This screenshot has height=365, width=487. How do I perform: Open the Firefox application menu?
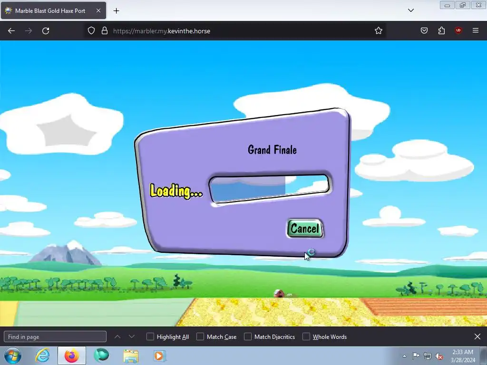click(x=476, y=31)
